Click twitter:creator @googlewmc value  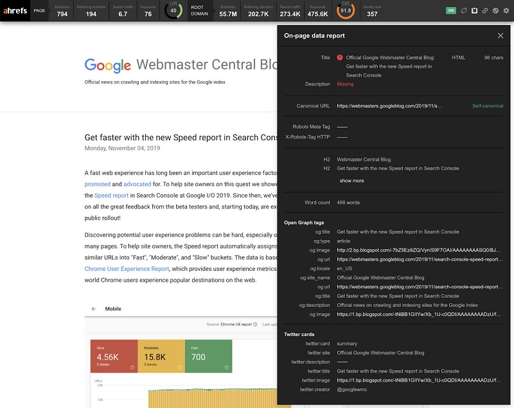click(352, 389)
